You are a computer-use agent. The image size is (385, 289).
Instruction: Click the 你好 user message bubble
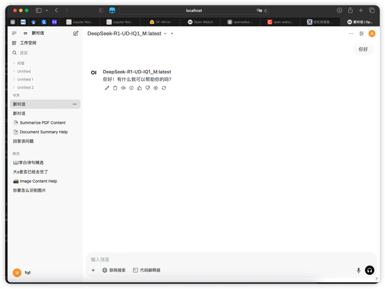coord(363,49)
